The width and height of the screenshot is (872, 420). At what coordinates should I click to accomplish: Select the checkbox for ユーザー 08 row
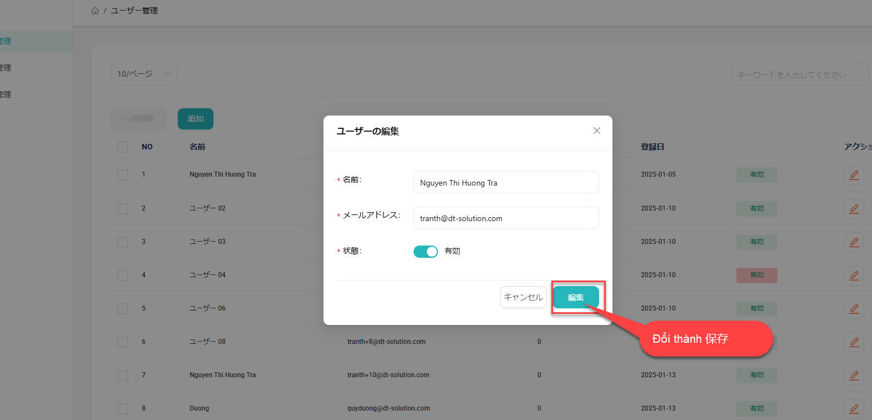123,342
